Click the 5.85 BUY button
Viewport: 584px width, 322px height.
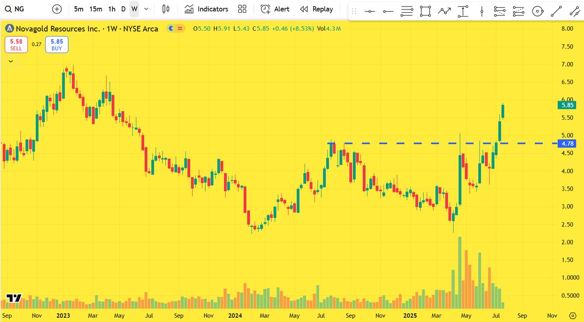pyautogui.click(x=57, y=45)
